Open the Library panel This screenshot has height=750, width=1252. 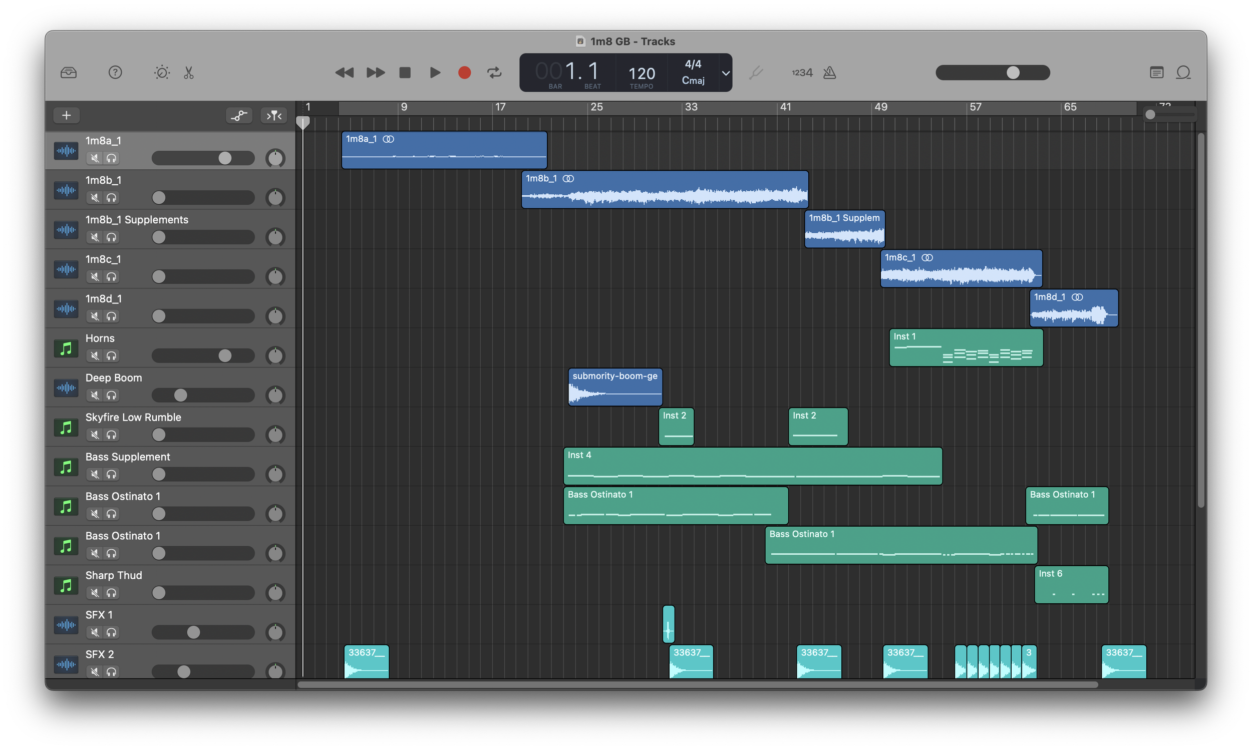(69, 73)
